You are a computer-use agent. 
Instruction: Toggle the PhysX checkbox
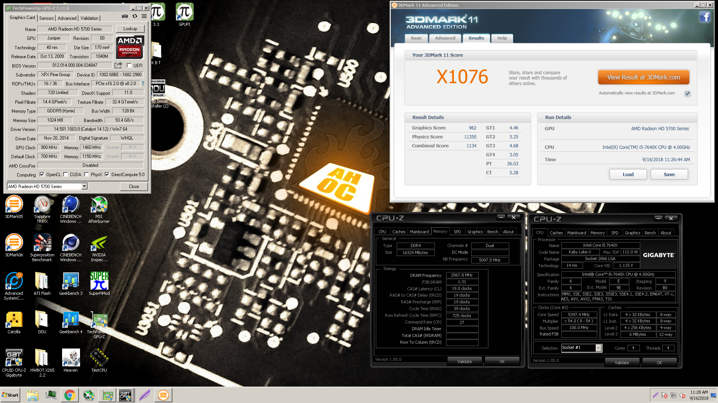click(86, 175)
